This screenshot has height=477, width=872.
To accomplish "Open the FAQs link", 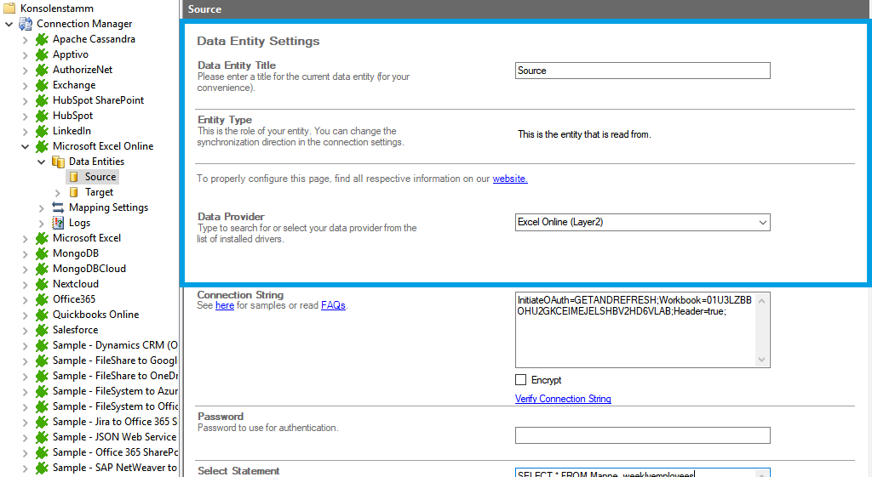I will 333,305.
